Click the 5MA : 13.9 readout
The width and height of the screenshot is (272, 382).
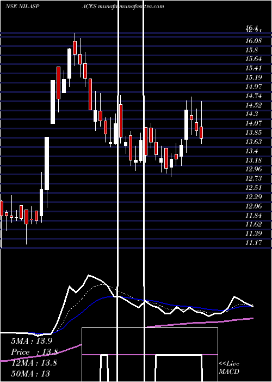(32, 341)
